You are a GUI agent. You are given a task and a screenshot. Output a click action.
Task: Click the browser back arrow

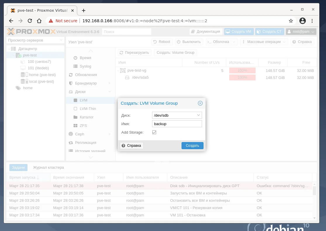click(11, 21)
